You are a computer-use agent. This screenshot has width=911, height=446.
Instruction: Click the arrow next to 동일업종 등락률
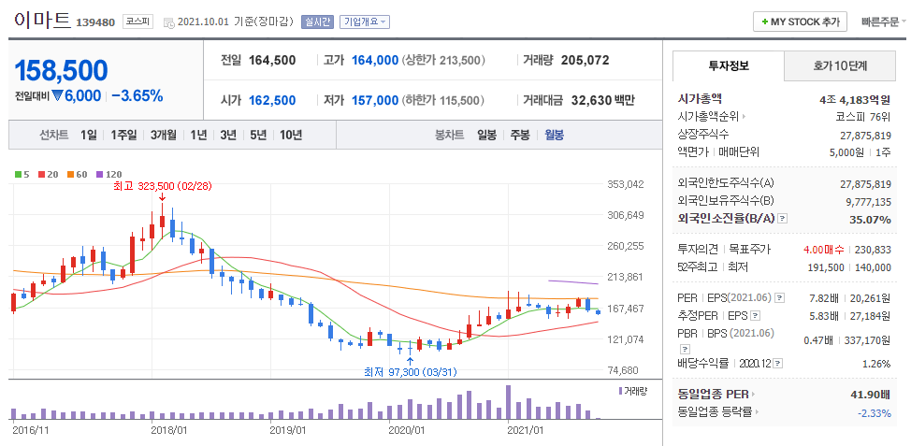759,412
